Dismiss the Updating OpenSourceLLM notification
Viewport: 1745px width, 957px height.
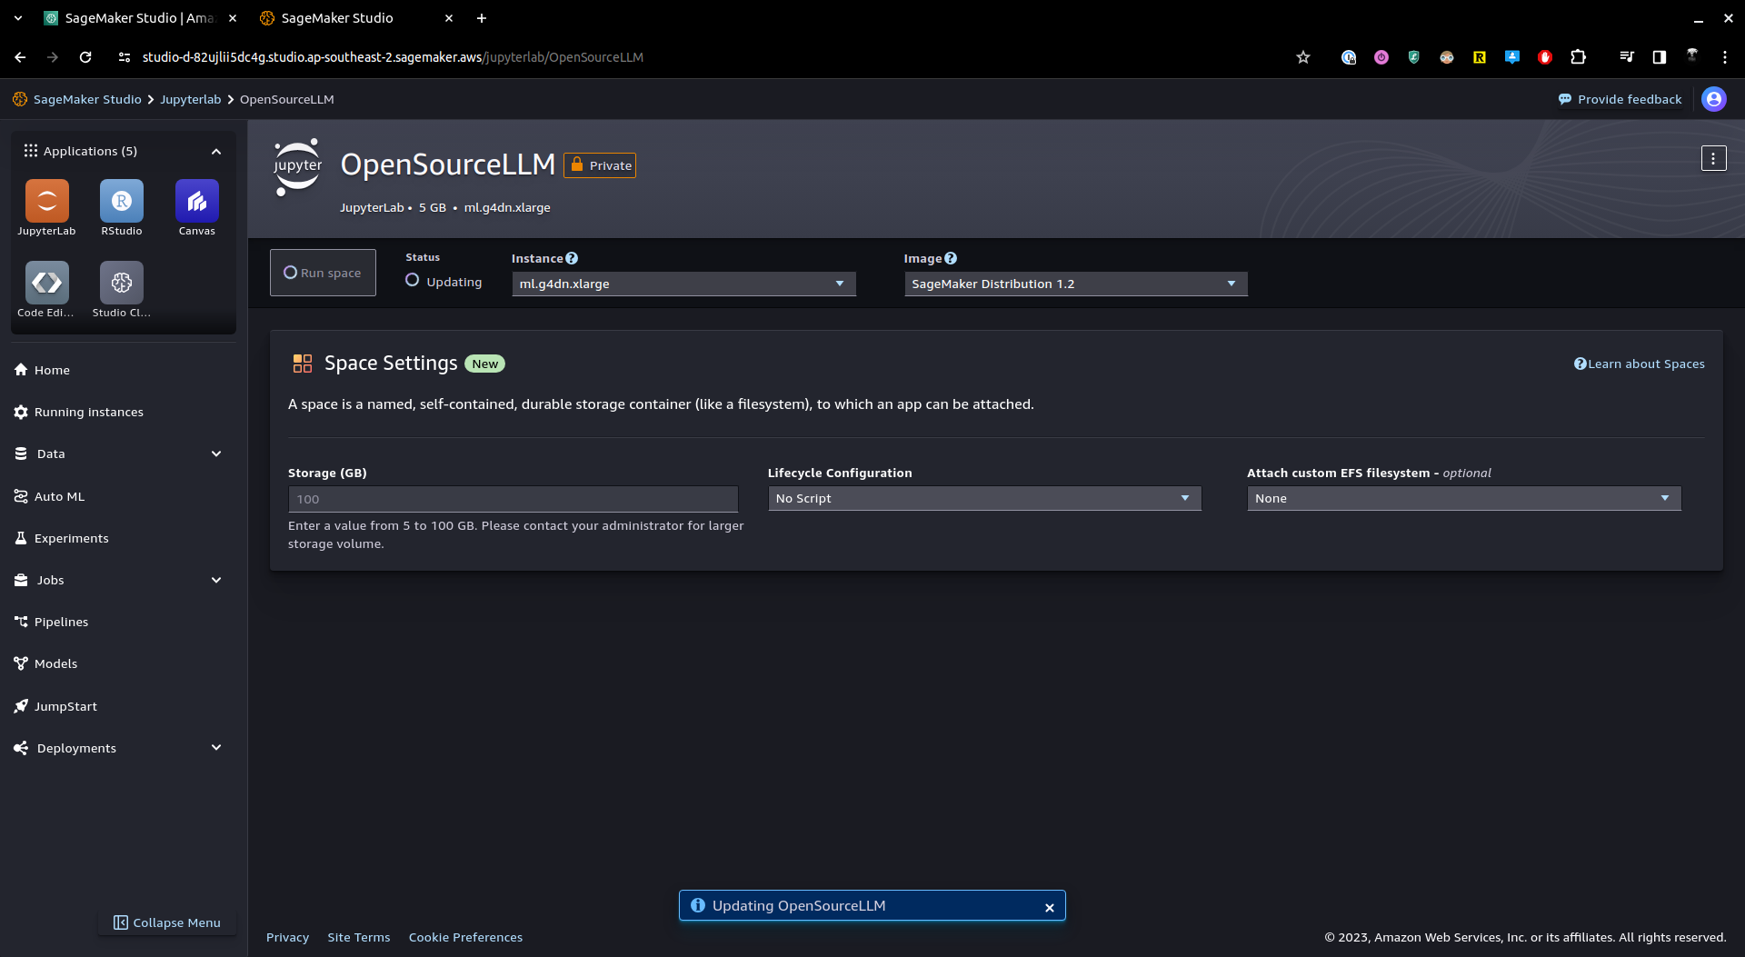point(1050,907)
